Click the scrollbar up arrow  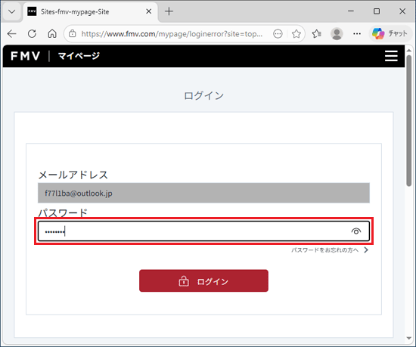pos(409,51)
